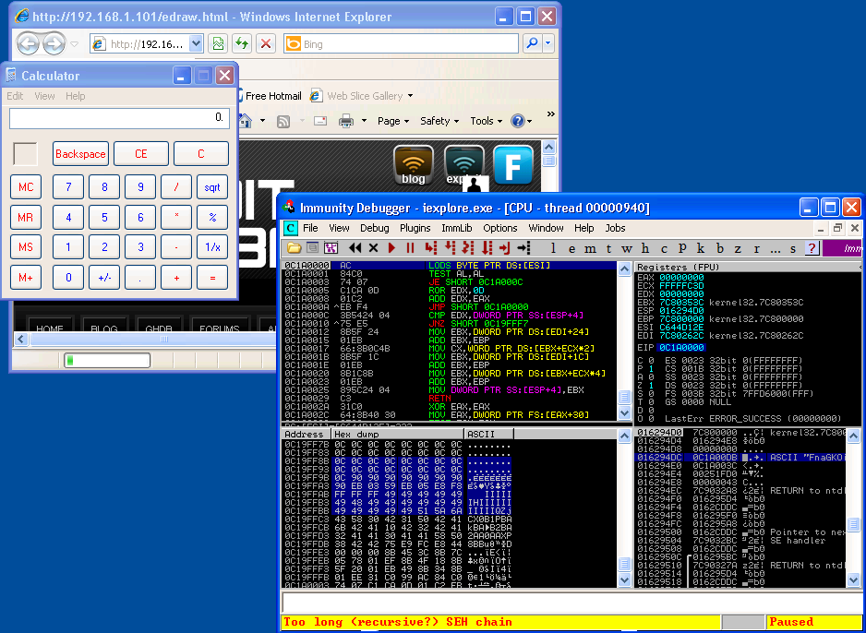
Task: Open the IE address bar dropdown arrow
Action: pos(196,43)
